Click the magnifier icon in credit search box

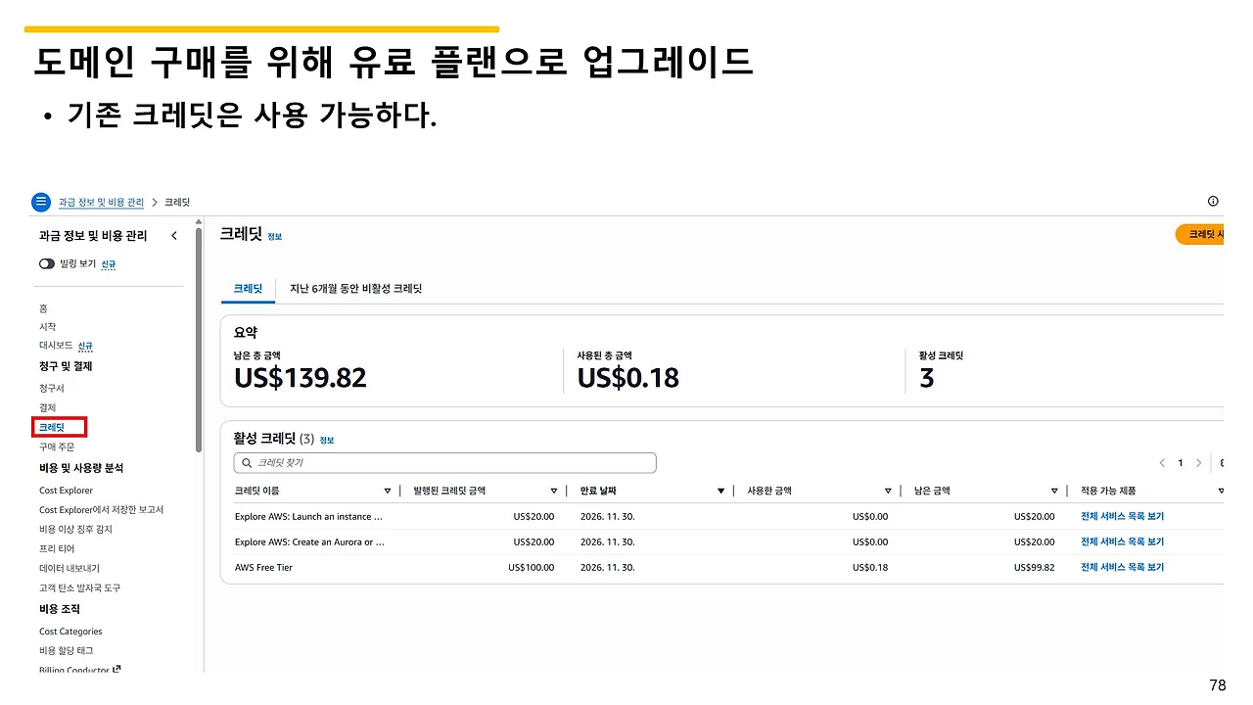pyautogui.click(x=246, y=462)
